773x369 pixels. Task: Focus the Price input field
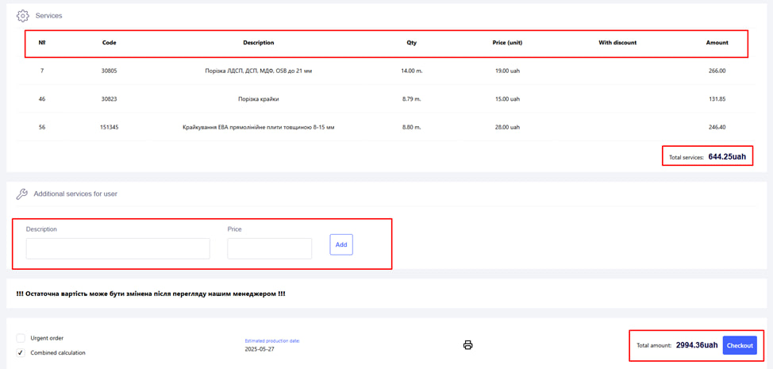pyautogui.click(x=269, y=248)
